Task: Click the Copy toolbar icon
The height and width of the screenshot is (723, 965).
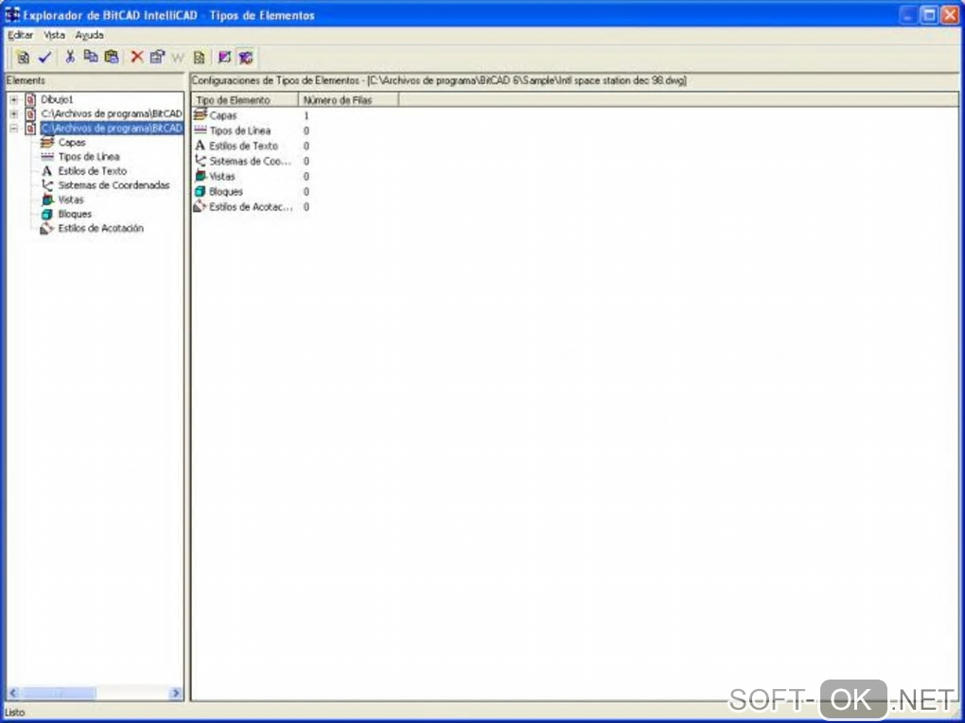Action: [x=91, y=57]
